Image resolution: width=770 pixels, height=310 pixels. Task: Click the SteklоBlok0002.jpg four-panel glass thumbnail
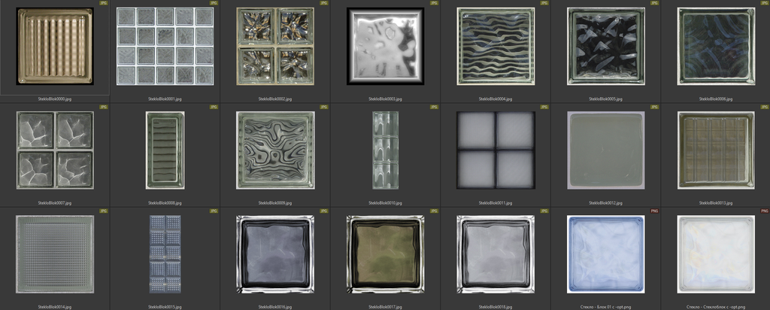(274, 47)
